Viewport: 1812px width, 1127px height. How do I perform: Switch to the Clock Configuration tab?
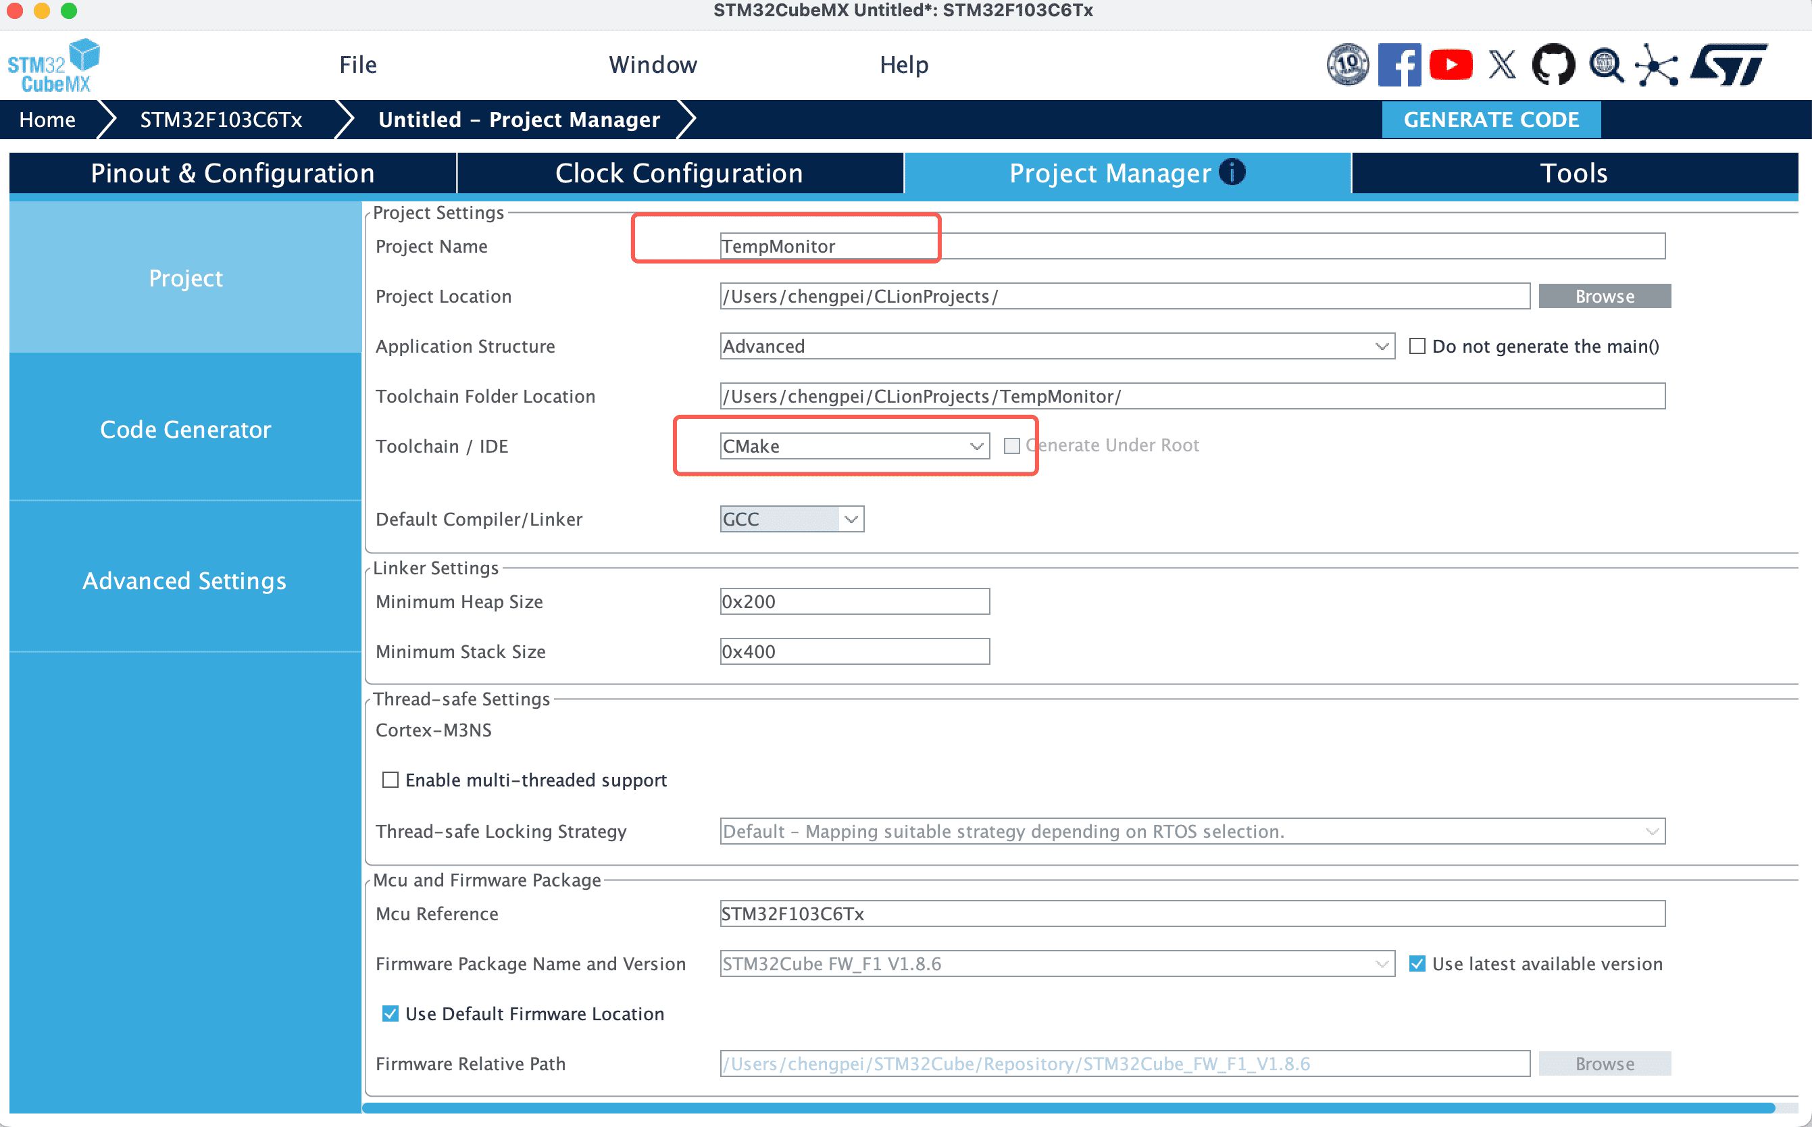[679, 173]
